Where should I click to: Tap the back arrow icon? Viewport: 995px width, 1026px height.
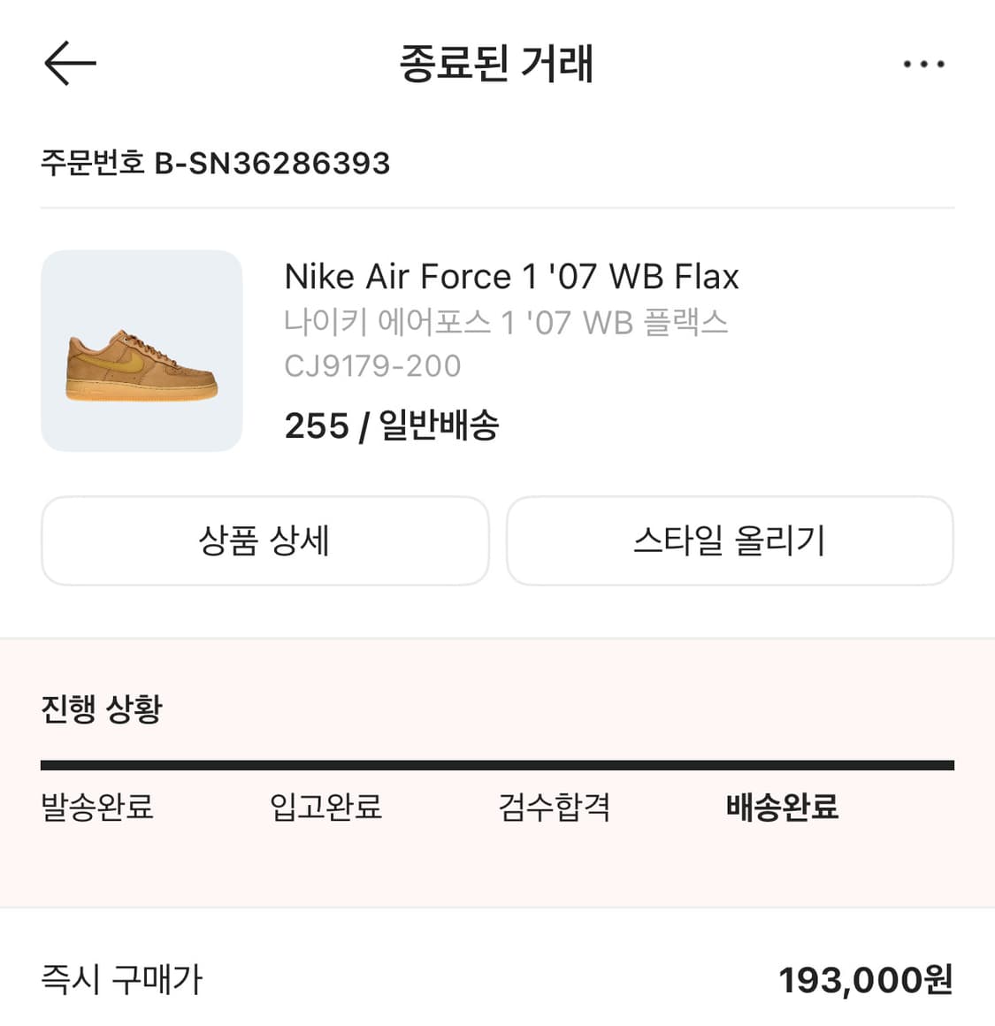(70, 64)
